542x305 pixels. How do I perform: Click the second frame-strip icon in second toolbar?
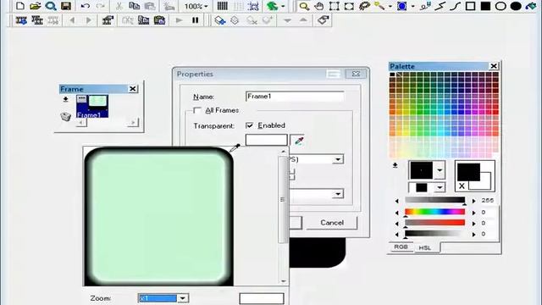(x=37, y=20)
